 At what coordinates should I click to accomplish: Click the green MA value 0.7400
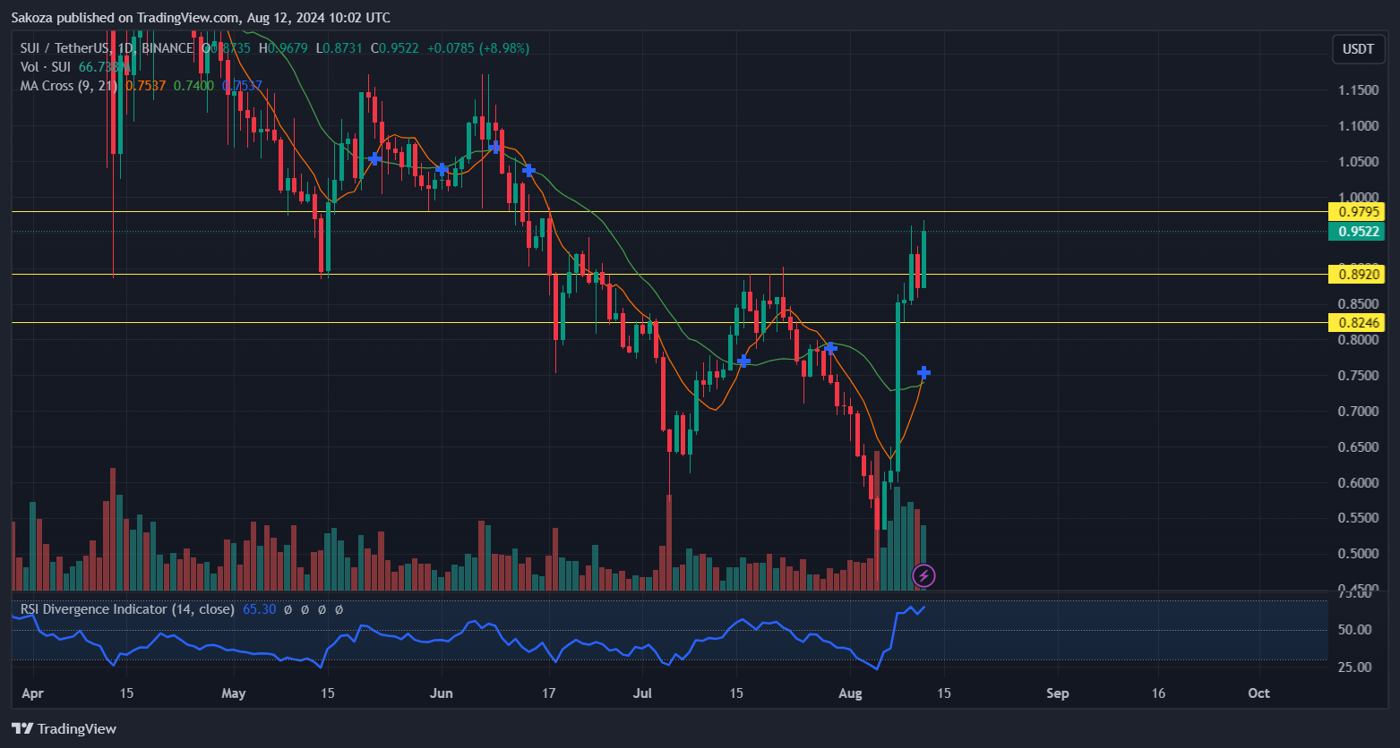(193, 86)
